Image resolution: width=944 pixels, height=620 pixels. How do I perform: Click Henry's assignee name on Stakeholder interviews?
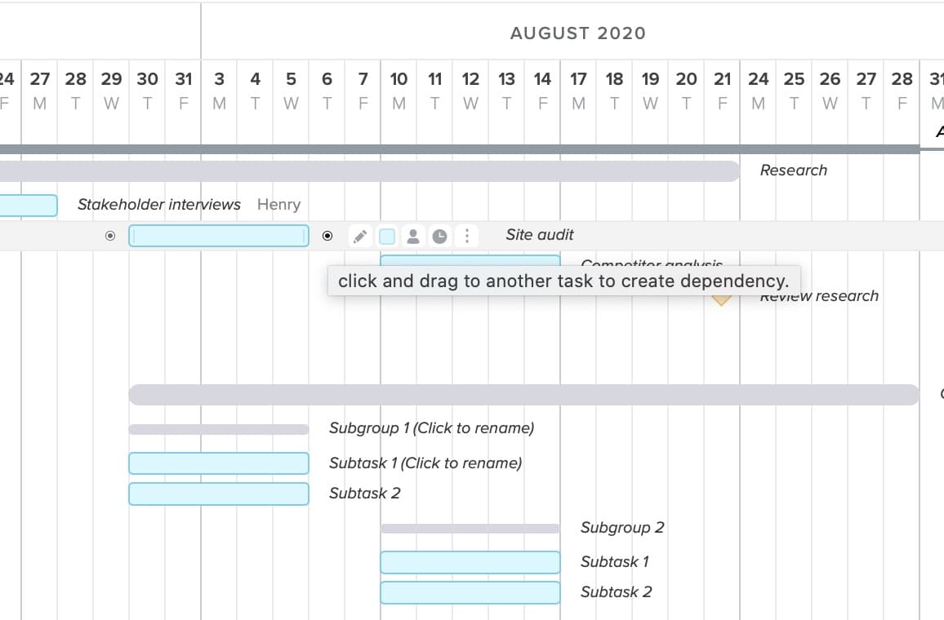(278, 205)
